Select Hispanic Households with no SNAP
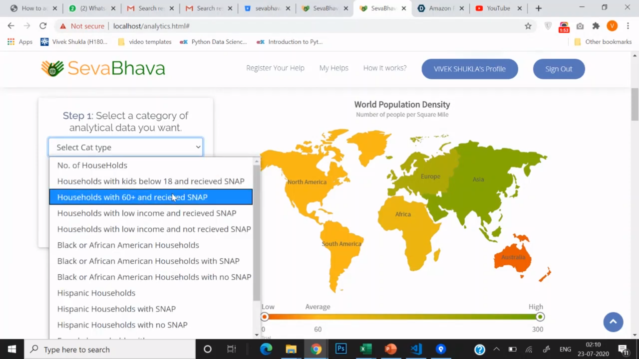This screenshot has width=639, height=359. [x=151, y=325]
